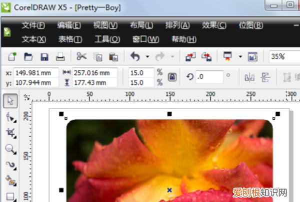Open the 效果(C) menu
This screenshot has height=202, width=300.
click(214, 25)
